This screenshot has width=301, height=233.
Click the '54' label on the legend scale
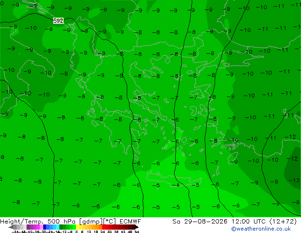click(x=137, y=232)
